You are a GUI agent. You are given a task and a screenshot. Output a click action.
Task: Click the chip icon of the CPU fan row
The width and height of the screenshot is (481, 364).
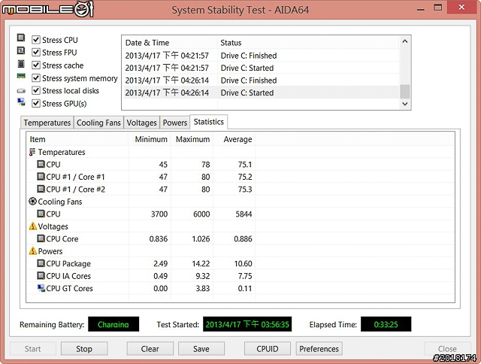click(x=41, y=214)
